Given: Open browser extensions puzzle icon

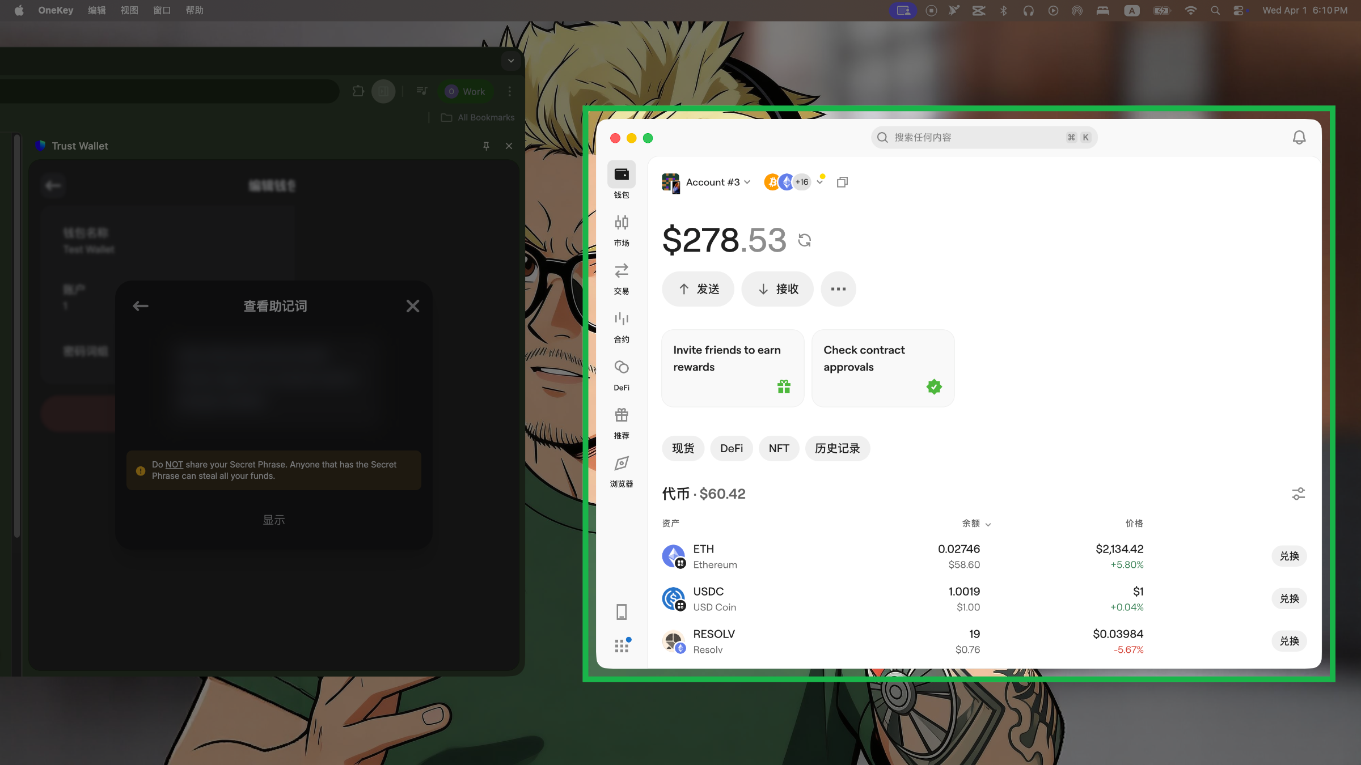Looking at the screenshot, I should [358, 91].
